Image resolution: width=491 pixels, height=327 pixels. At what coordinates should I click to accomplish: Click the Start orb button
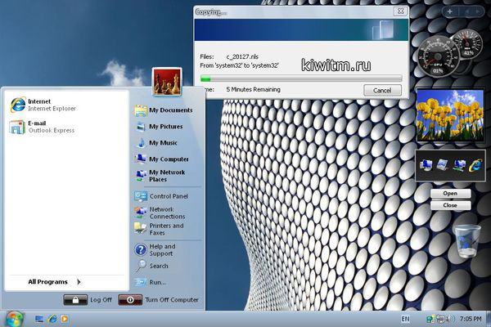[x=15, y=319]
